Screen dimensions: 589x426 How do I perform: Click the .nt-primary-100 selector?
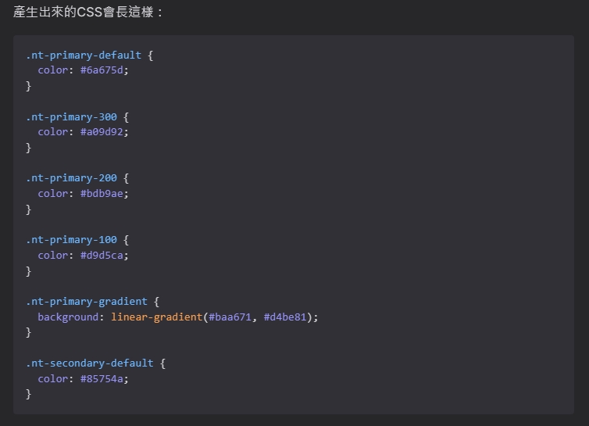[x=71, y=239]
